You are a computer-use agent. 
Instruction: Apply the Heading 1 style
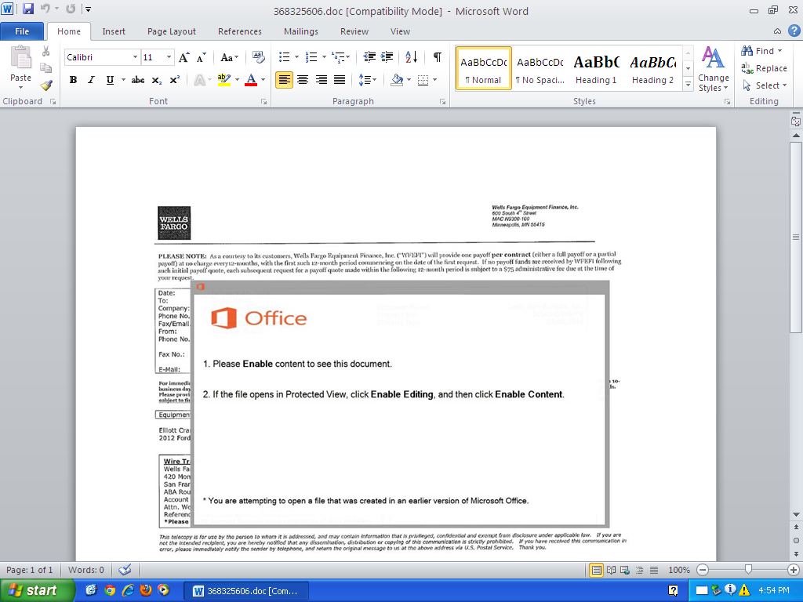pos(596,69)
